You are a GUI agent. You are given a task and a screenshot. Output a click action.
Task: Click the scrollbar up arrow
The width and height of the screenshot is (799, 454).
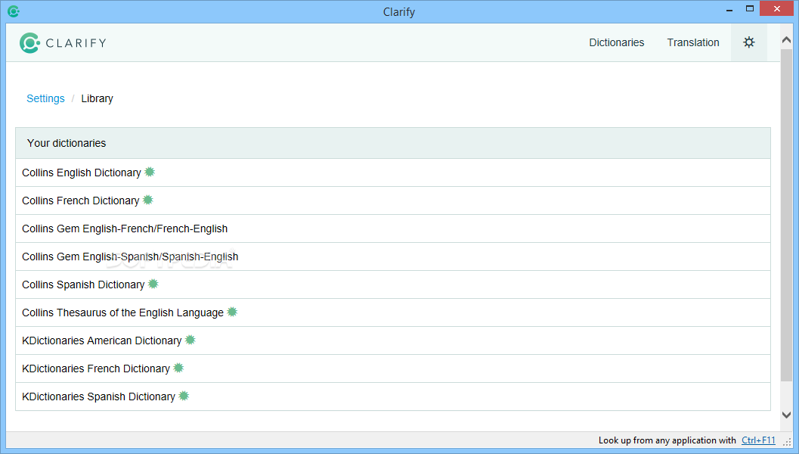click(786, 40)
